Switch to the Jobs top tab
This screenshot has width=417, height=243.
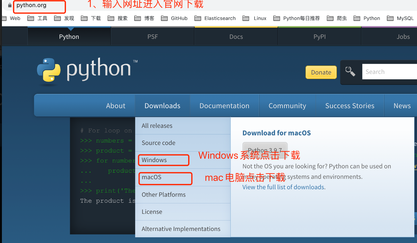[389, 36]
